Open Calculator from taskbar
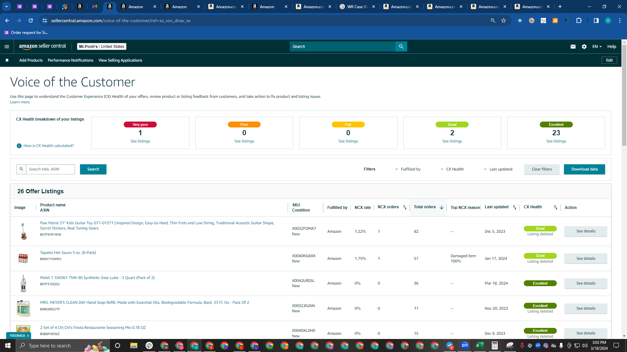Viewport: 627px width, 352px height. click(495, 345)
